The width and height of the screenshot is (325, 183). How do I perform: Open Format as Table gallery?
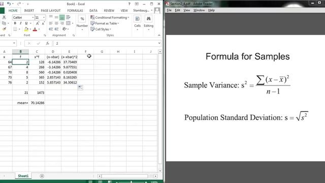[x=105, y=23]
